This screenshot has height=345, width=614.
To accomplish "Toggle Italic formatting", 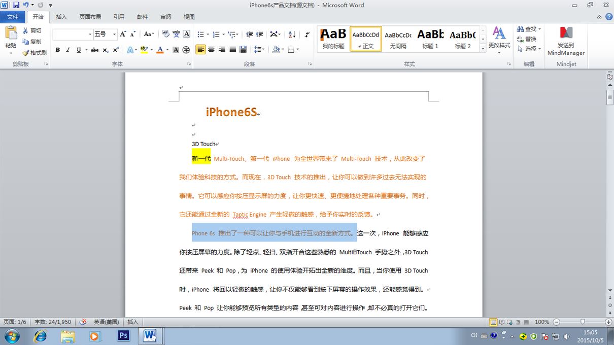I will click(68, 50).
